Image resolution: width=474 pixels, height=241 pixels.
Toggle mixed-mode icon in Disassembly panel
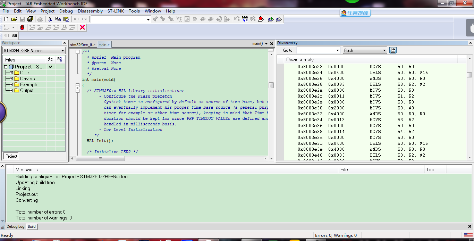point(393,50)
